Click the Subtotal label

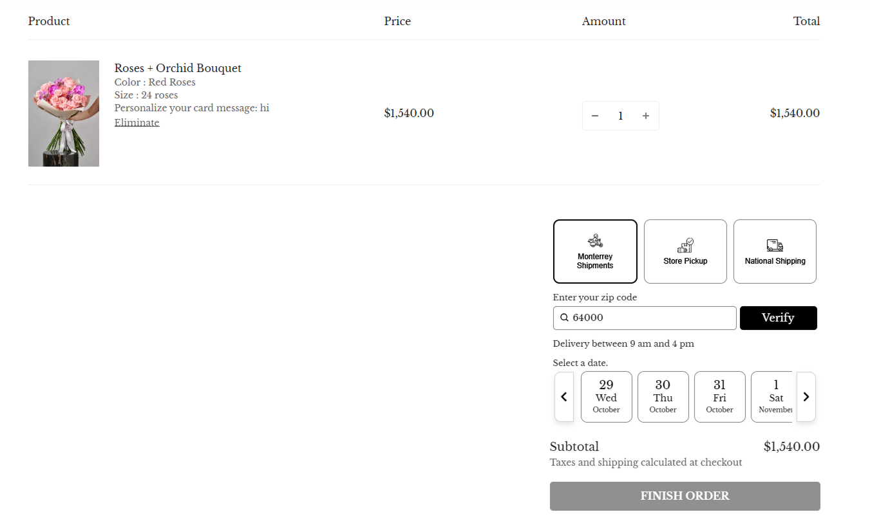tap(574, 446)
